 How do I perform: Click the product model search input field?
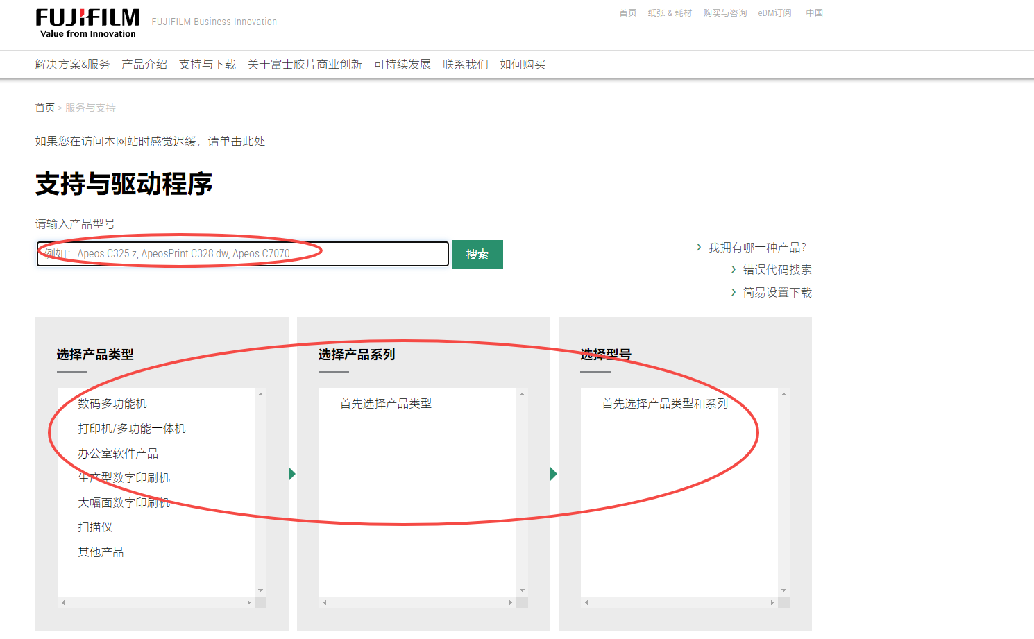coord(243,254)
